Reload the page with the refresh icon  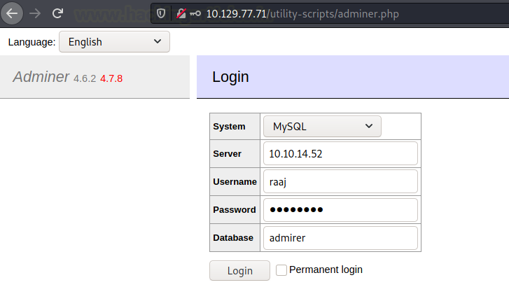(58, 13)
